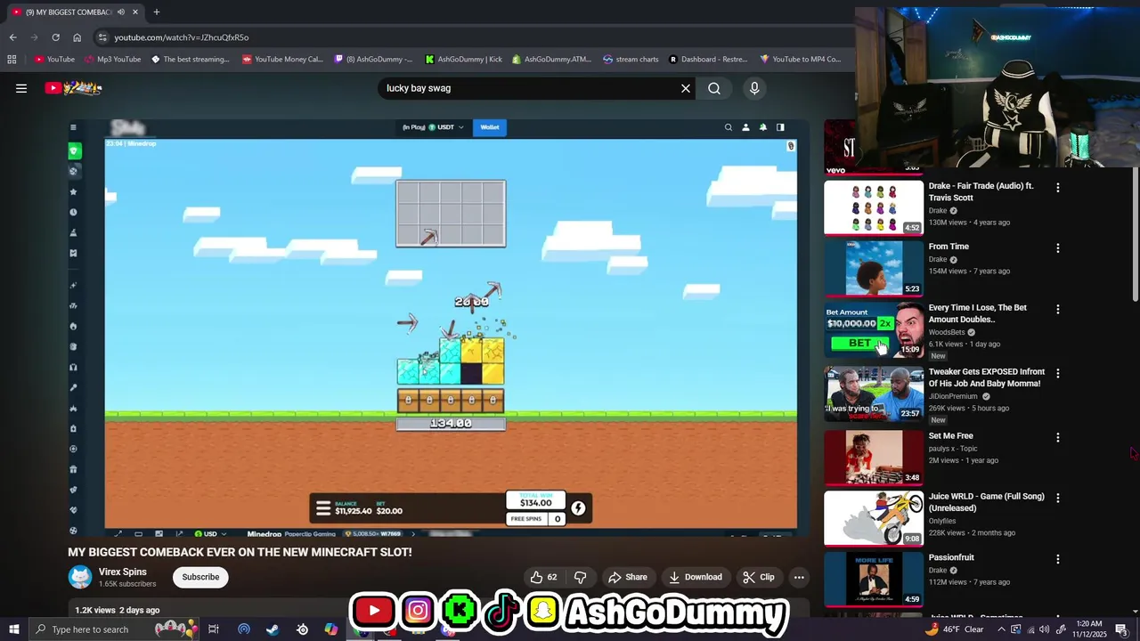Open the Virex Spins channel avatar
1140x641 pixels.
tap(80, 577)
